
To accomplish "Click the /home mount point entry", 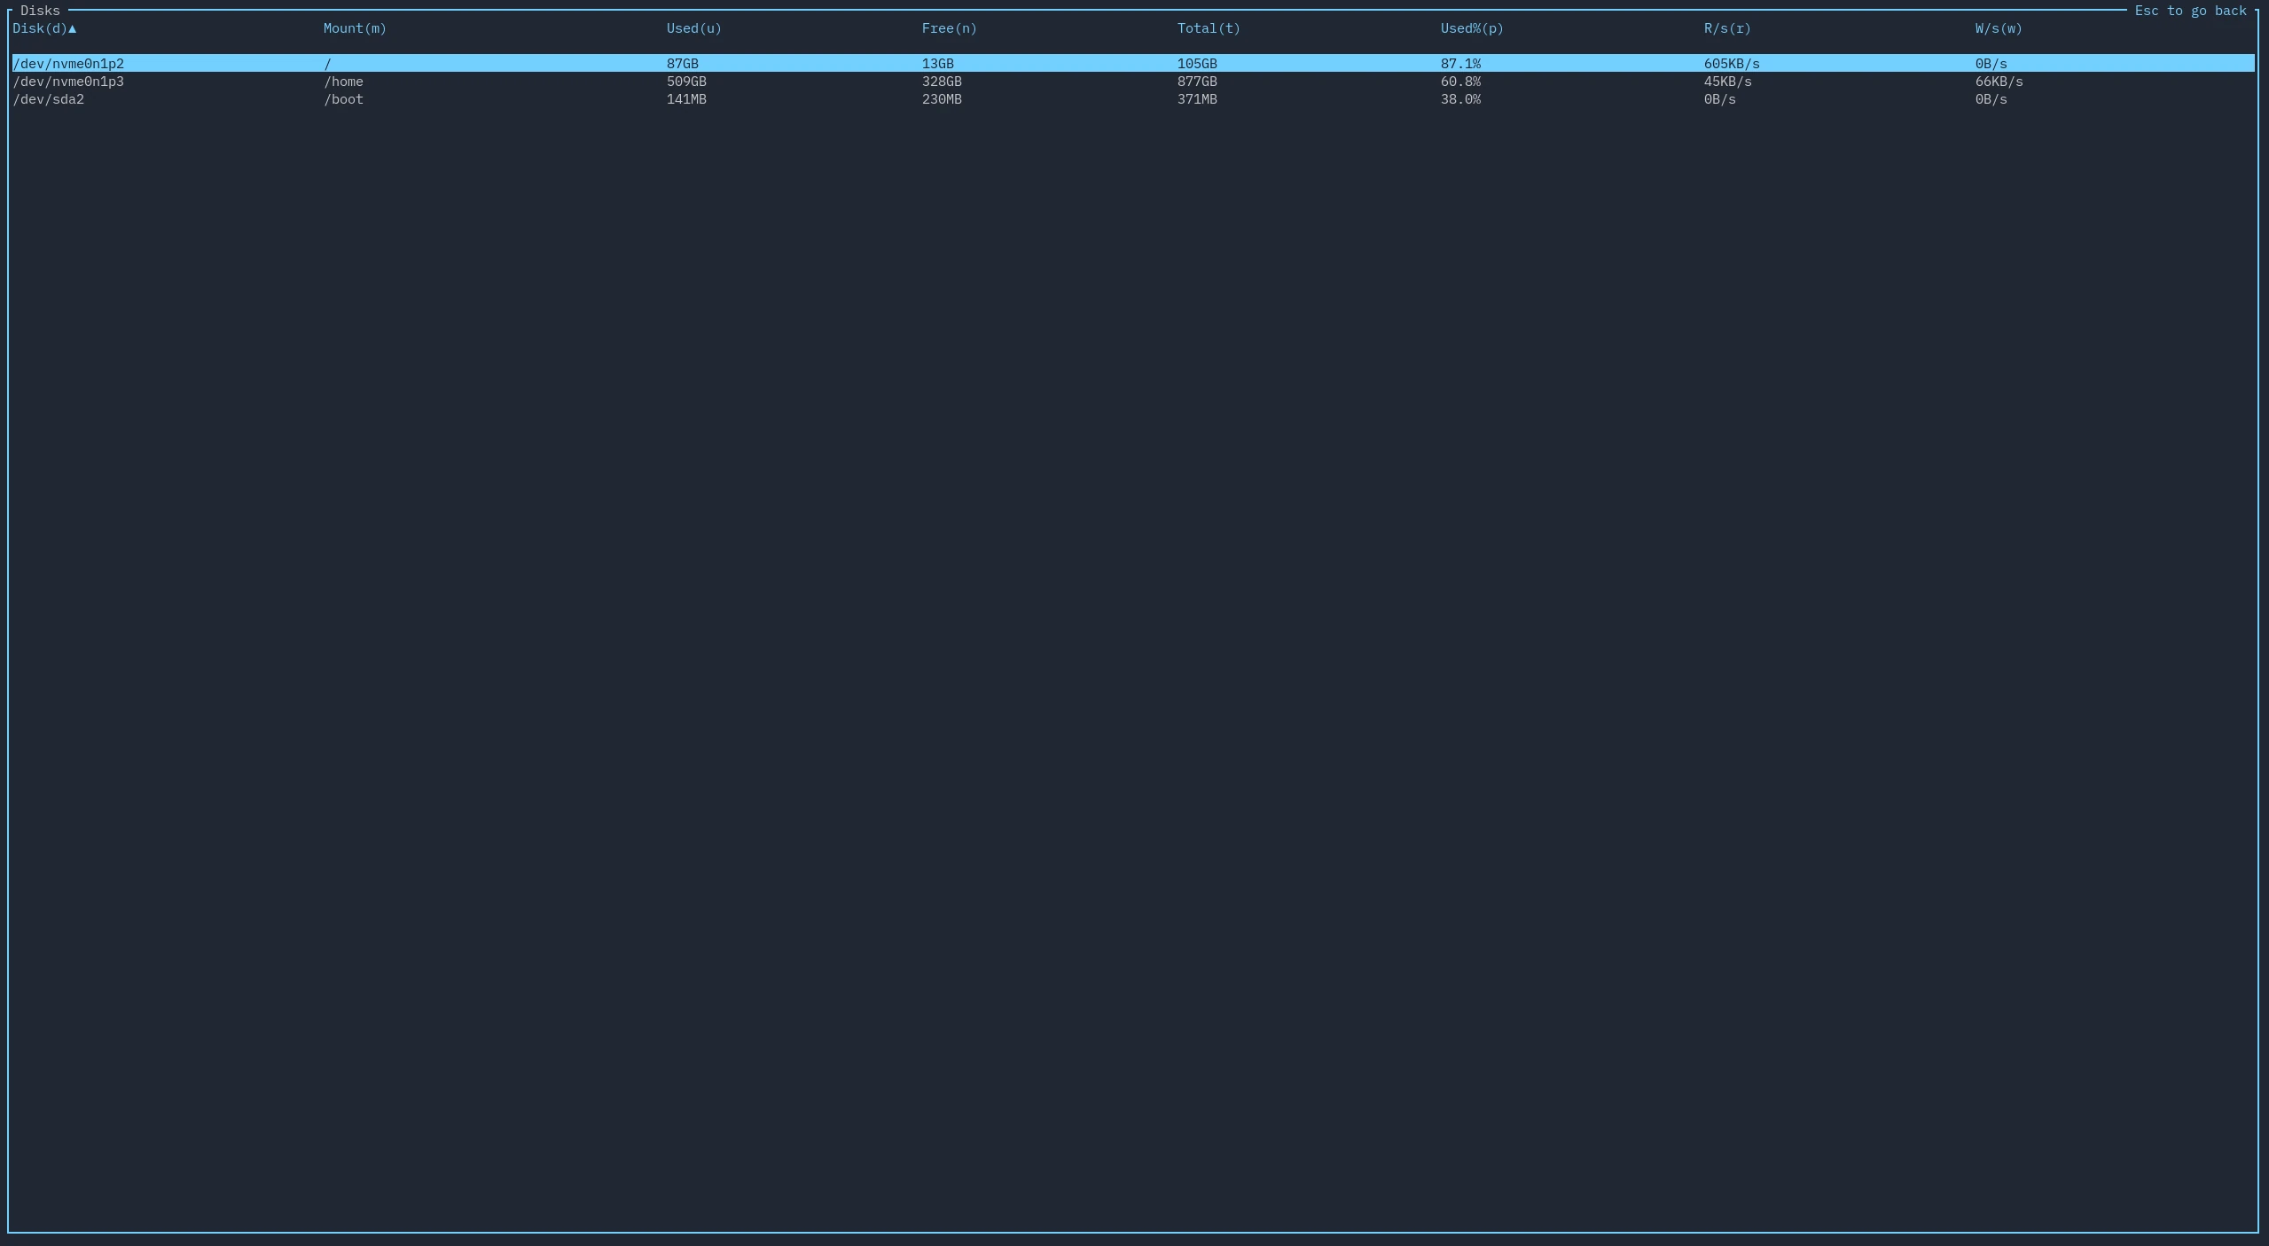I will (x=343, y=82).
